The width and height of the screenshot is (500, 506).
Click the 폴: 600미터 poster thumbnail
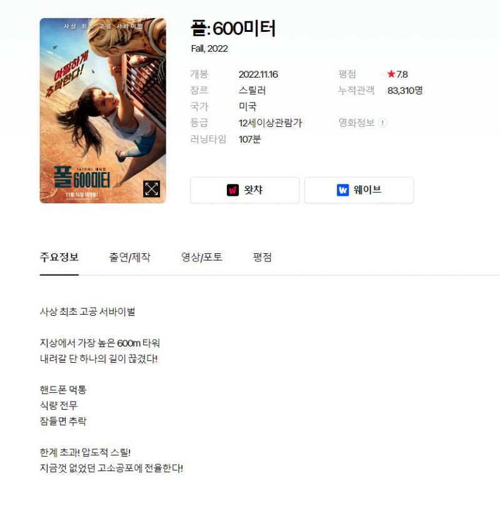pyautogui.click(x=103, y=111)
